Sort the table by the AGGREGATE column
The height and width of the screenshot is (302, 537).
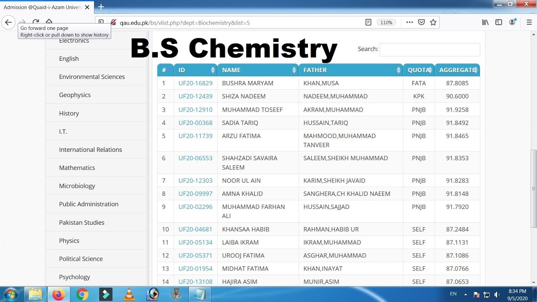(457, 70)
